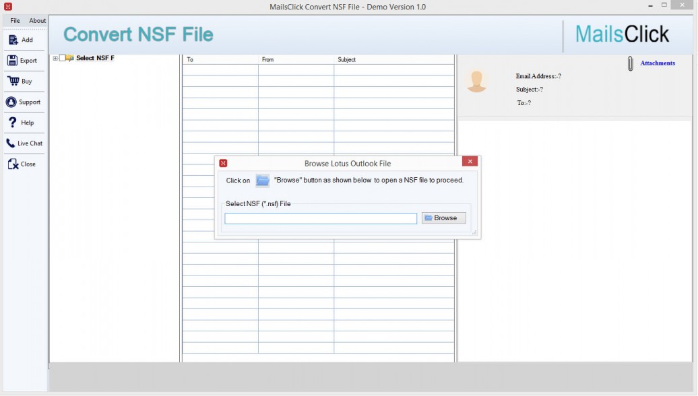This screenshot has height=396, width=698.
Task: Open the File menu
Action: pyautogui.click(x=15, y=21)
